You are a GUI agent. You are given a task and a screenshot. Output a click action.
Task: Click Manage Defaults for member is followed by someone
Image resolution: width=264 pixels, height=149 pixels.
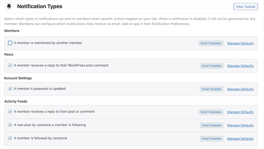click(240, 139)
